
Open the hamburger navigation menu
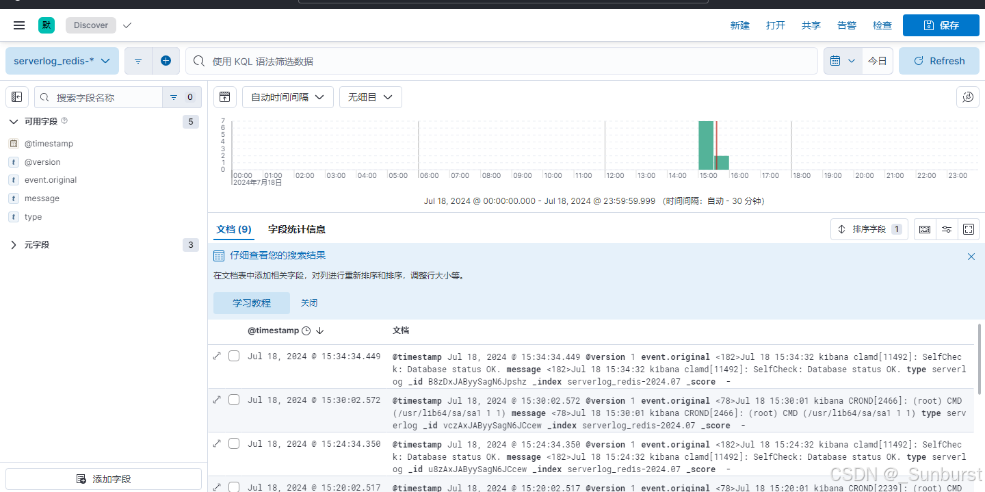[19, 25]
